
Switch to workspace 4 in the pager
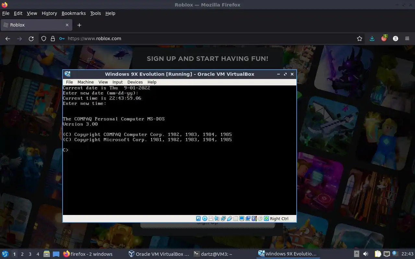tap(38, 254)
